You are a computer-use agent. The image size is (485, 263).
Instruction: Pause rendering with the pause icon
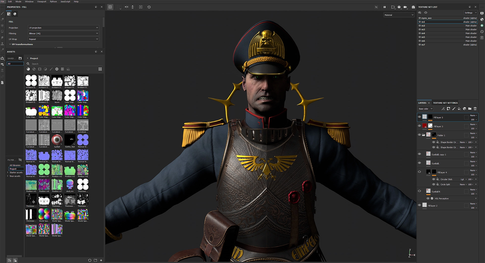coord(384,7)
